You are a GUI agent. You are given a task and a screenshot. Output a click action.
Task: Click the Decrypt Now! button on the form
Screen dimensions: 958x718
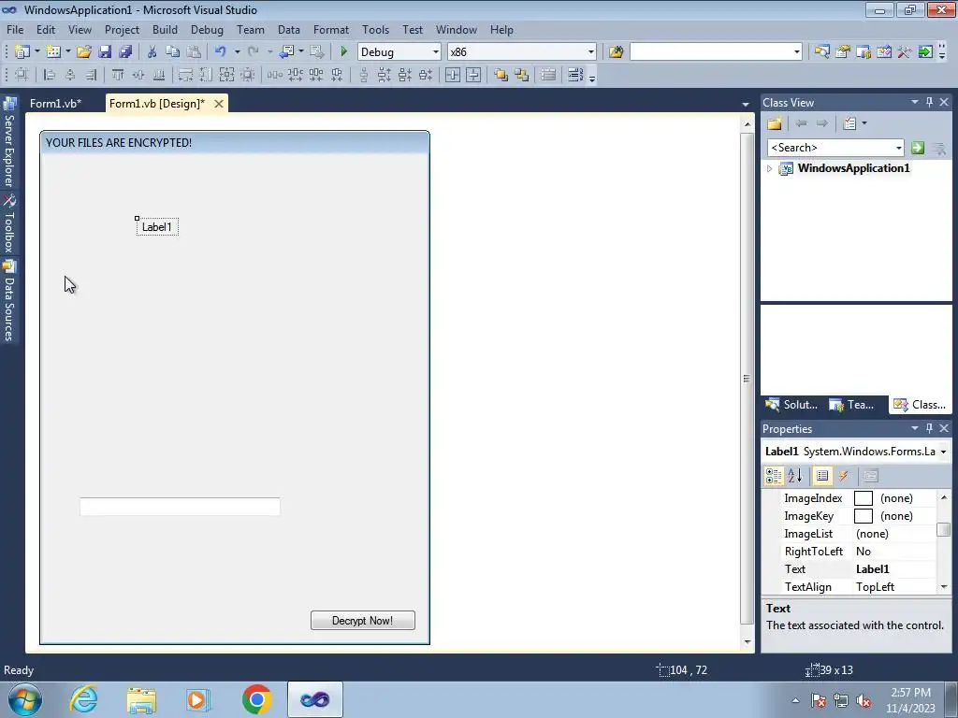click(x=363, y=621)
